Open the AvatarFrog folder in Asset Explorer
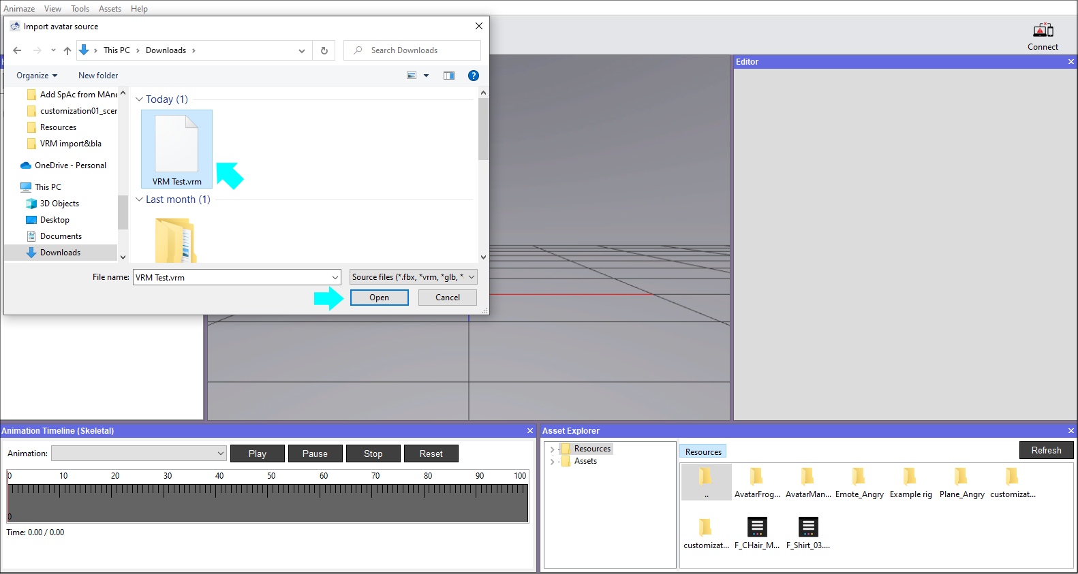Screen dimensions: 1078x574 (756, 477)
